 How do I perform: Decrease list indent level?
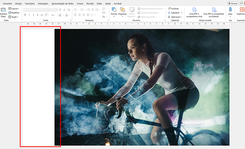[x=89, y=10]
